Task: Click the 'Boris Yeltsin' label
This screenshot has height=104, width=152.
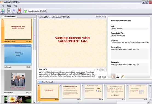Action: pos(8,93)
